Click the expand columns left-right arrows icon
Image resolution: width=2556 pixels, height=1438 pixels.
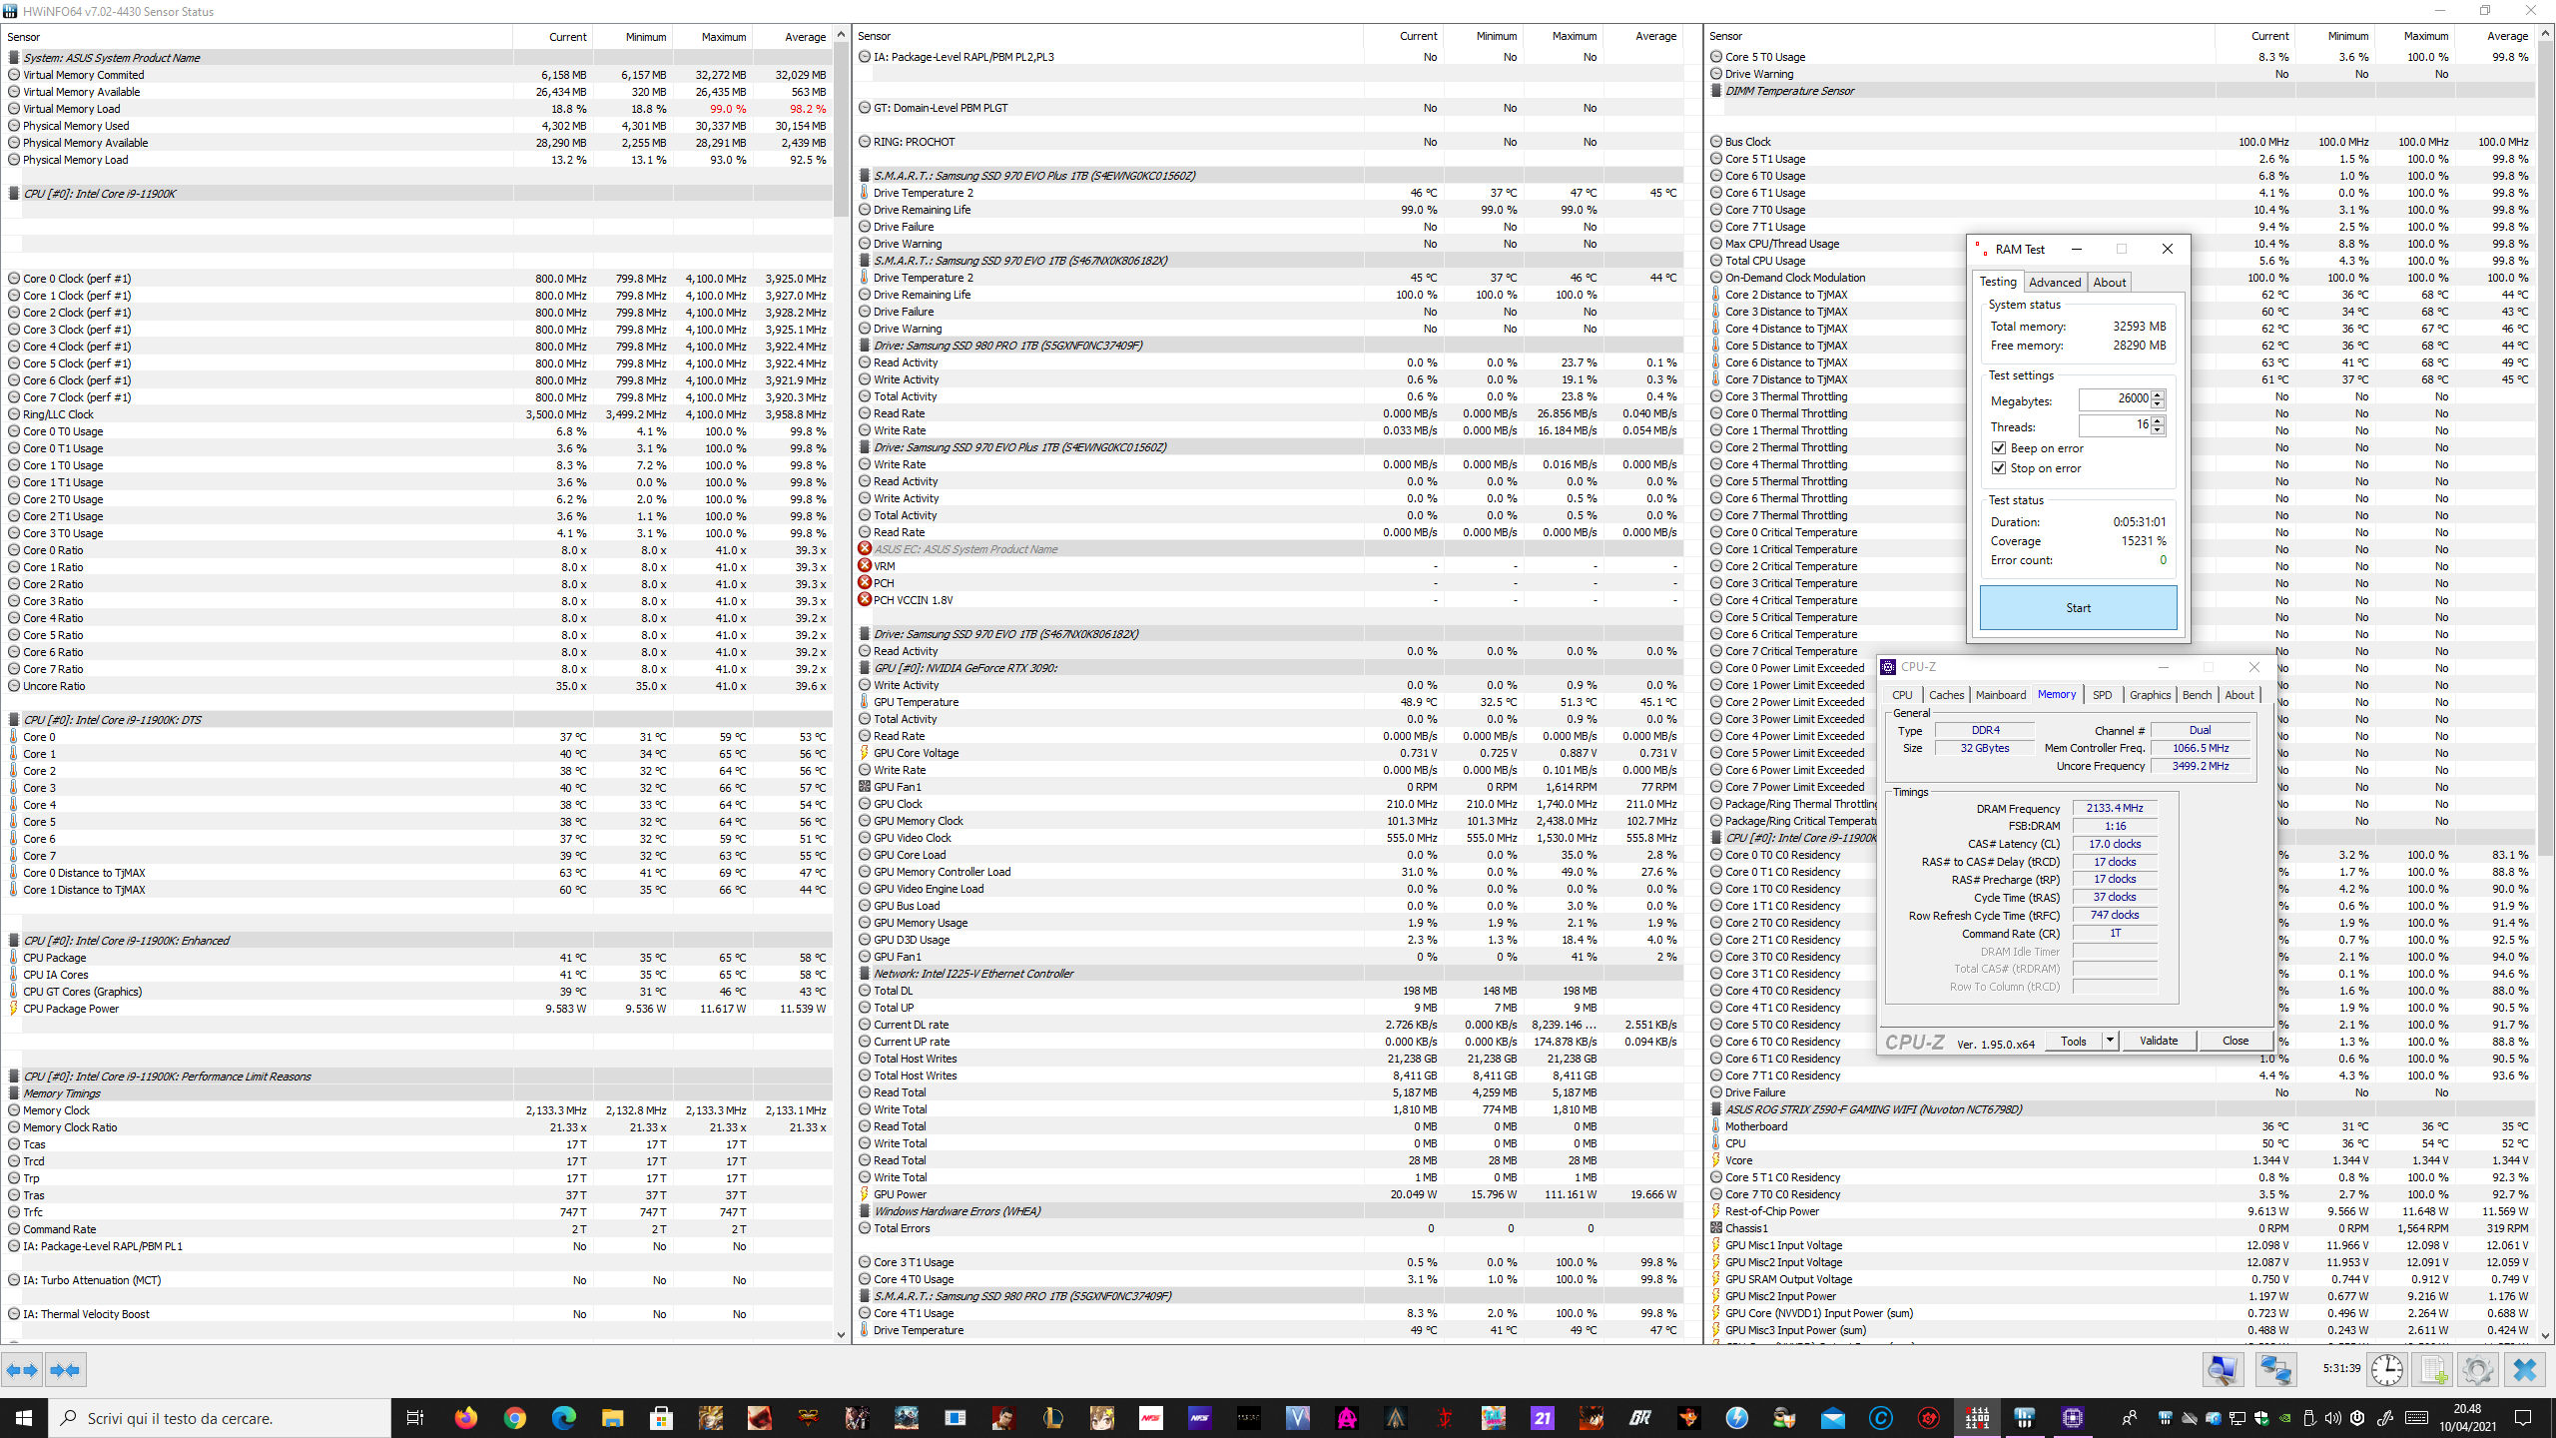tap(22, 1370)
